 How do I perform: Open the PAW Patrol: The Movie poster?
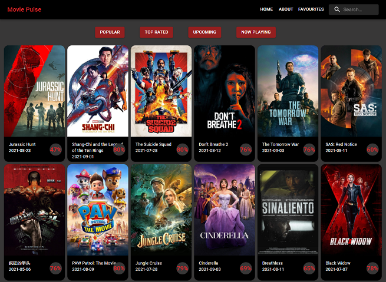coord(98,210)
